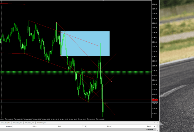Image resolution: width=194 pixels, height=132 pixels.
Task: Click the T / P column header
Action: click(84, 126)
